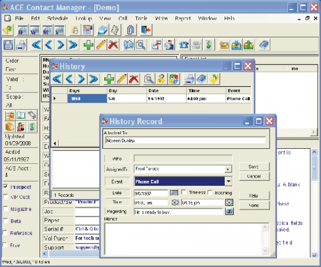This screenshot has width=321, height=267.
Task: Click the green plus icon in History toolbar
Action: pyautogui.click(x=109, y=79)
